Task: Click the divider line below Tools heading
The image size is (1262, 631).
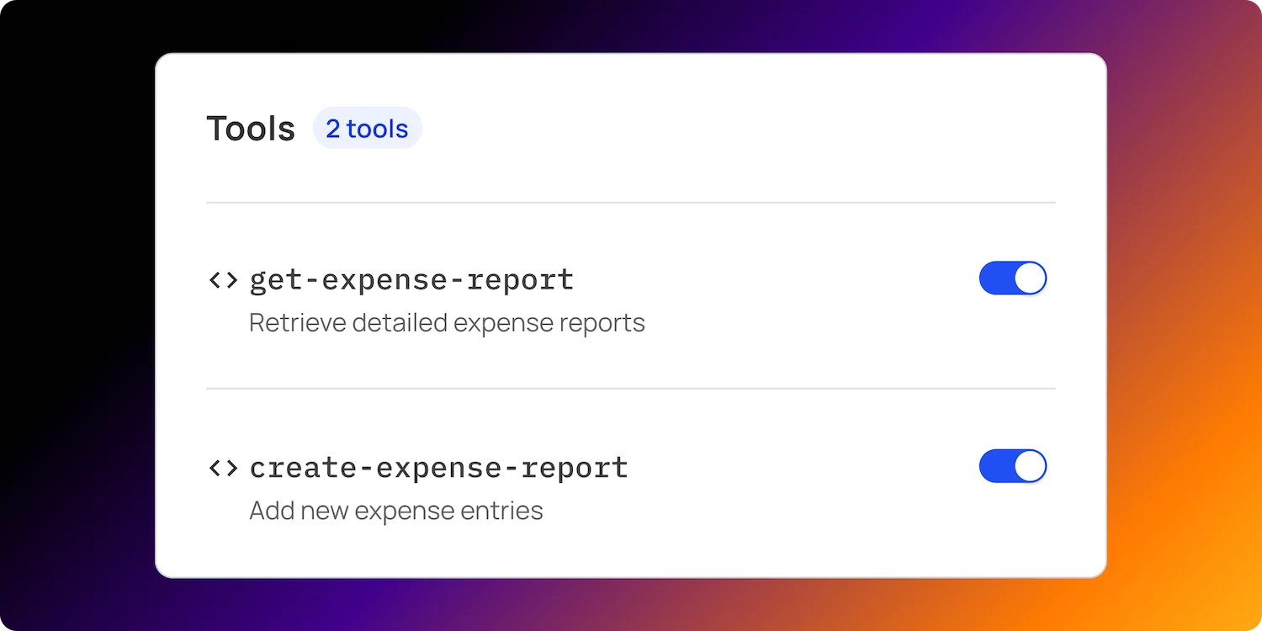Action: tap(630, 203)
